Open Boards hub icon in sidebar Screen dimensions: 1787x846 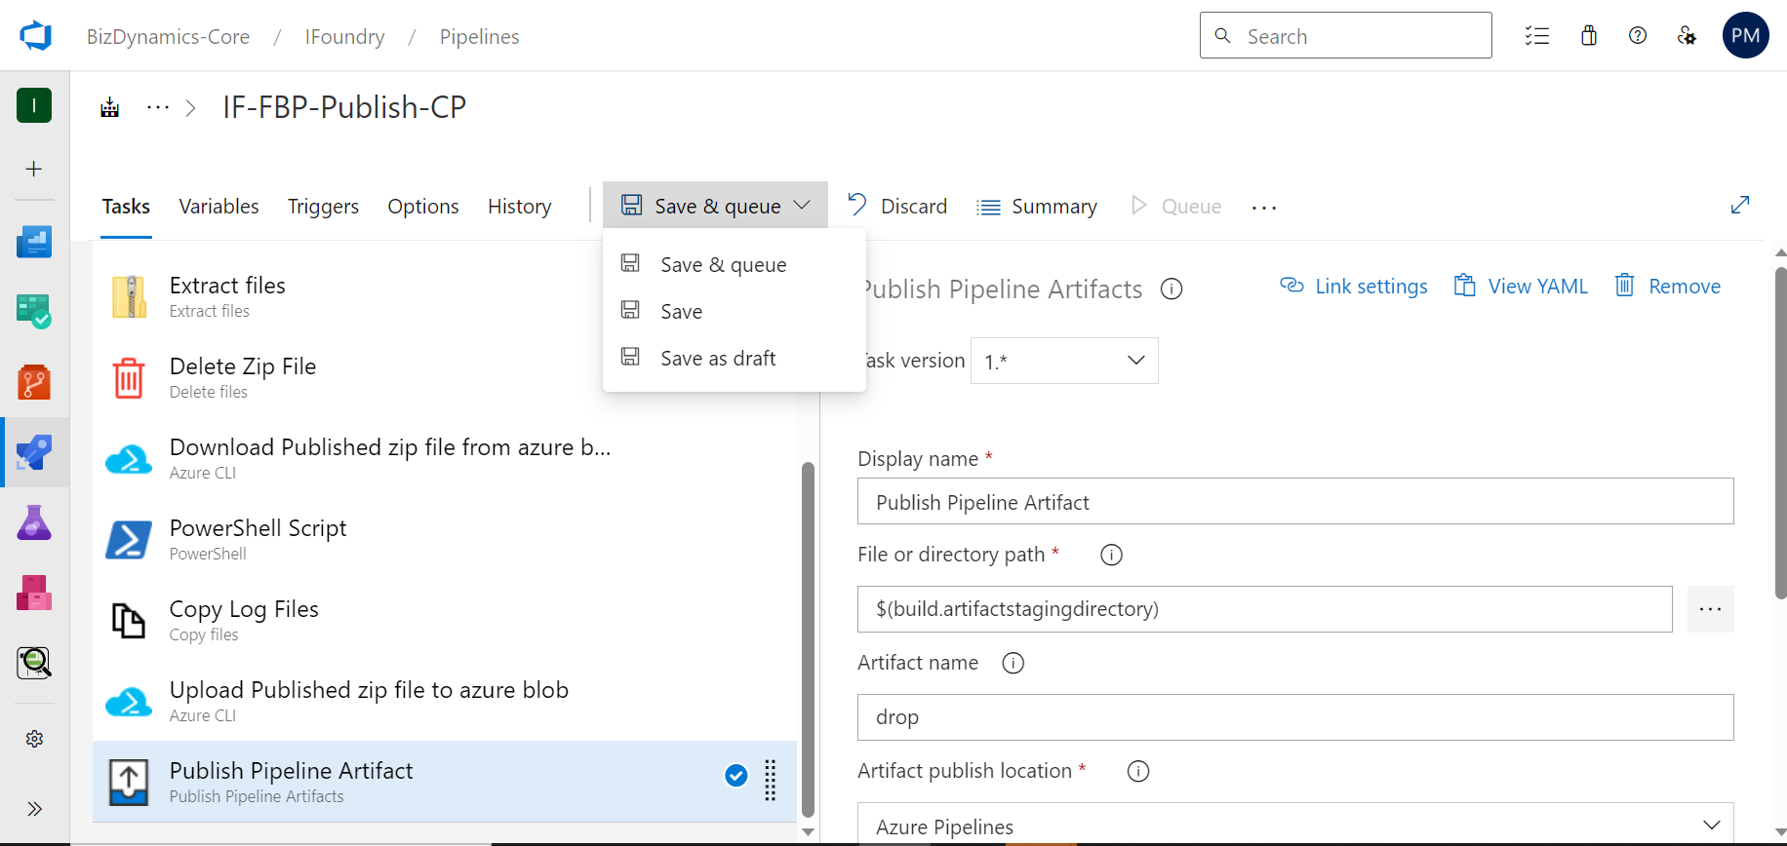[34, 312]
